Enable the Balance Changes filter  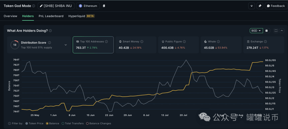click(98, 123)
